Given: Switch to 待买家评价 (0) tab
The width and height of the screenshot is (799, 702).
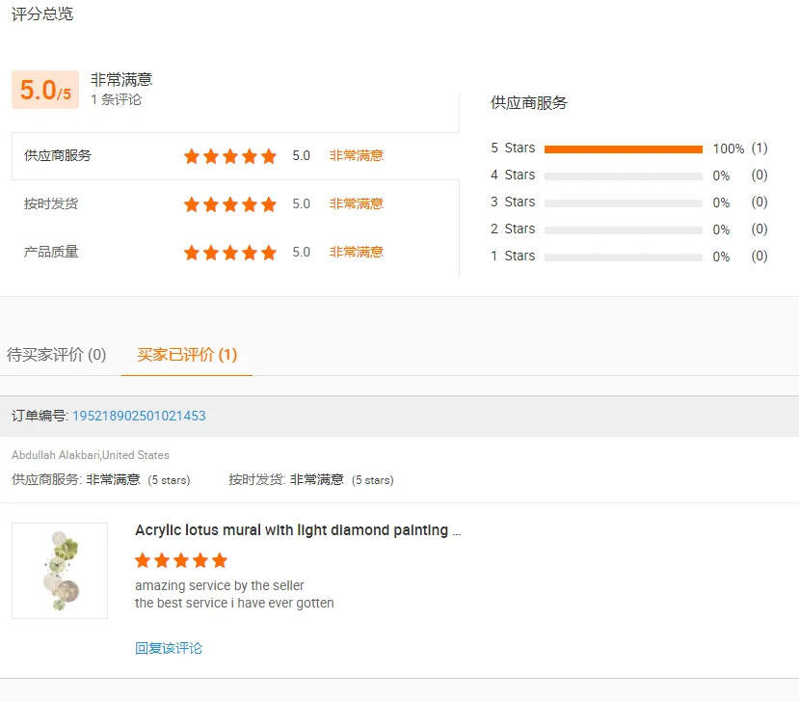Looking at the screenshot, I should [x=57, y=355].
